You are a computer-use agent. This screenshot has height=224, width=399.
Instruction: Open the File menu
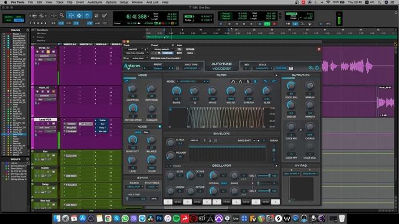[x=31, y=2]
